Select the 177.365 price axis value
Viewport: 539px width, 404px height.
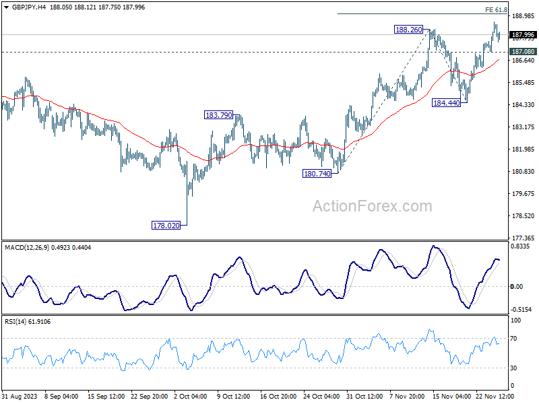[x=524, y=238]
